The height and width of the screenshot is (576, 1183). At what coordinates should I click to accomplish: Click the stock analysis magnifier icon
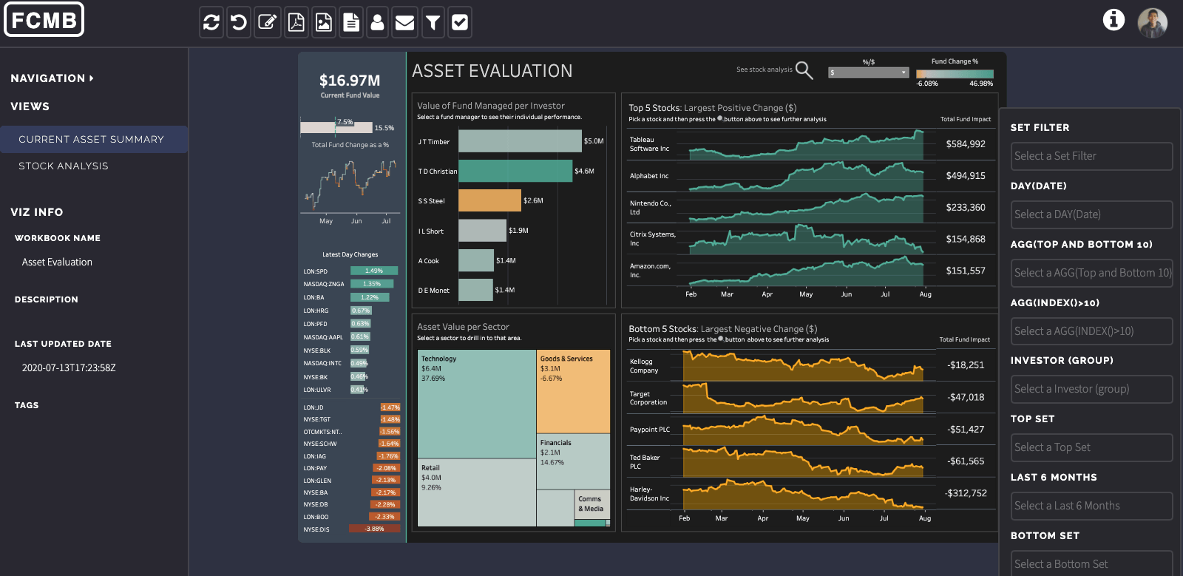tap(804, 70)
